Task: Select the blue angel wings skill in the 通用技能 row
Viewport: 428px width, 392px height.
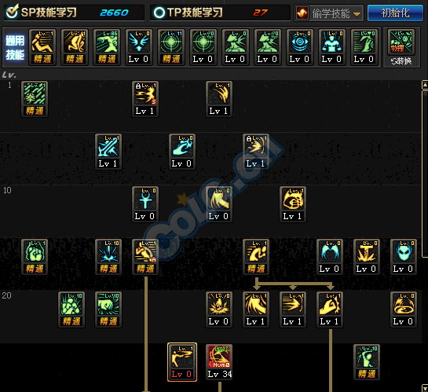Action: [139, 47]
